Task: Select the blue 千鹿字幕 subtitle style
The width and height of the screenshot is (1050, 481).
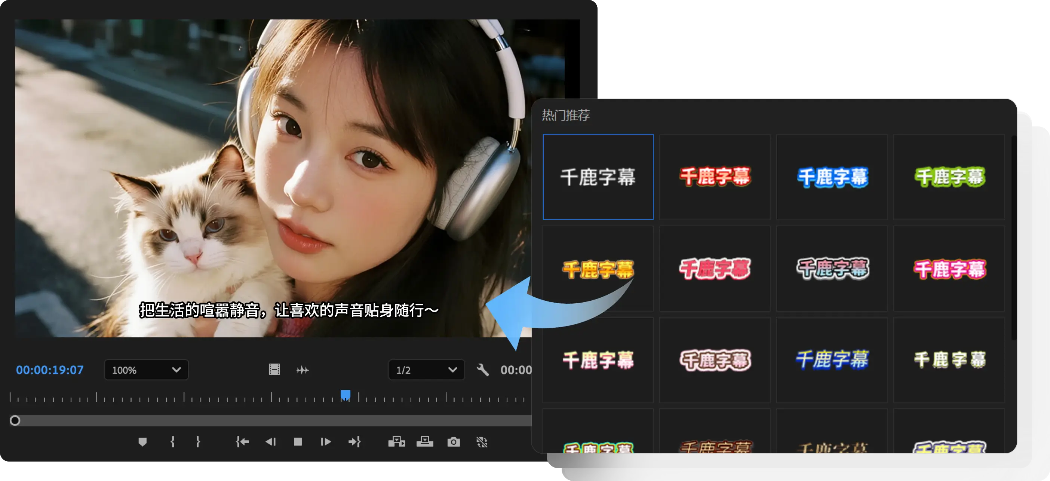Action: tap(832, 177)
